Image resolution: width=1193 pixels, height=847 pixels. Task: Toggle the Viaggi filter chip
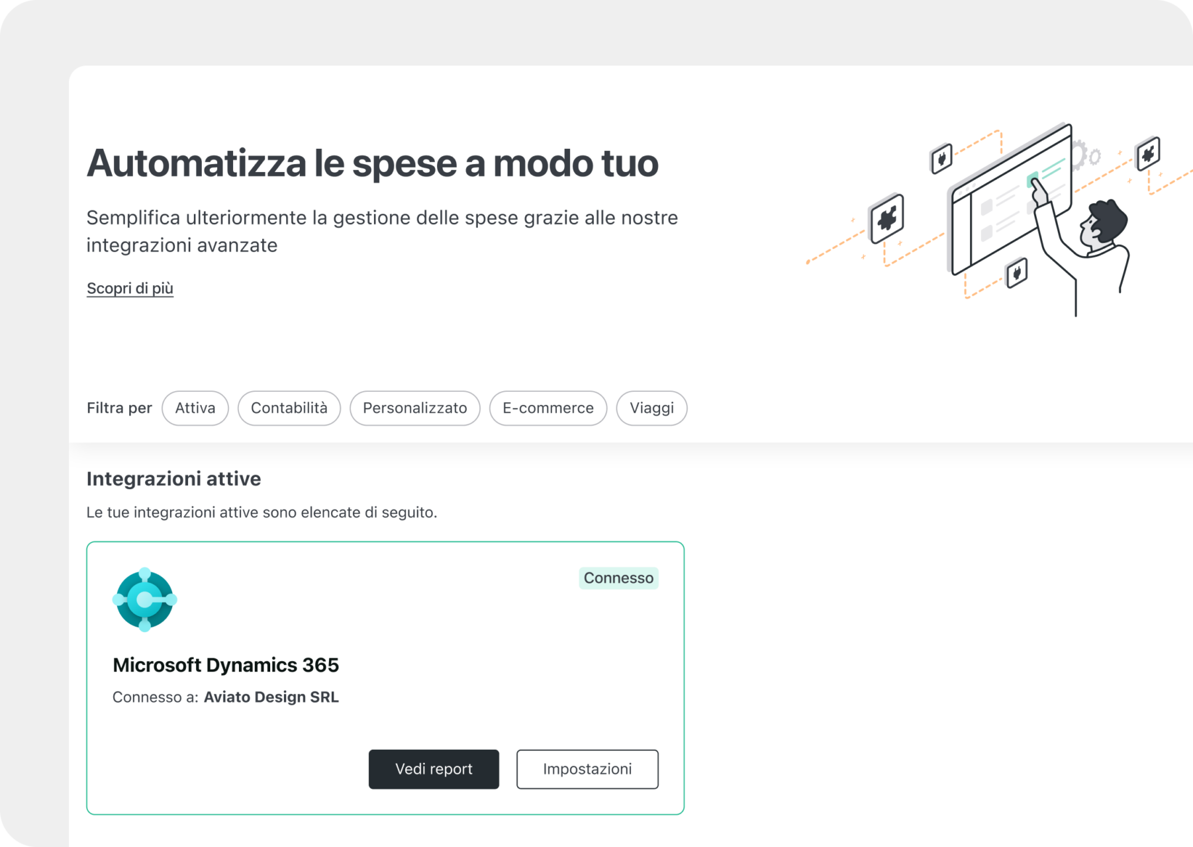coord(651,408)
